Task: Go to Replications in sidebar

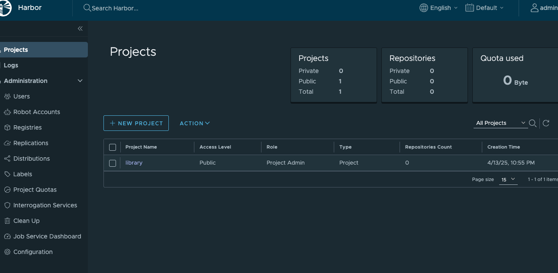Action: pyautogui.click(x=31, y=143)
